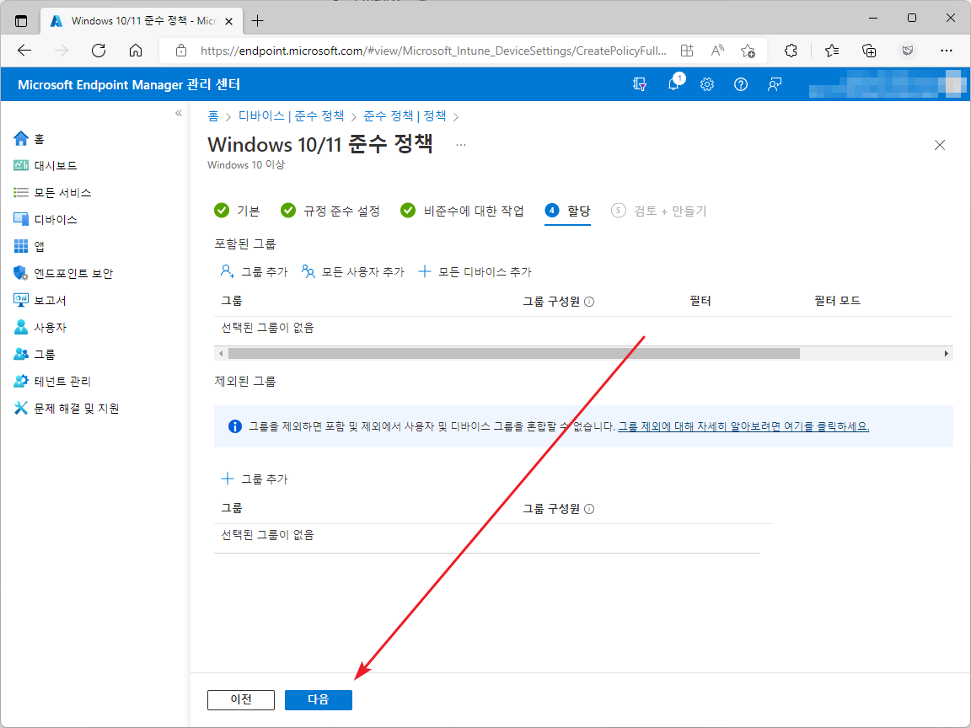This screenshot has height=728, width=971.
Task: Close the Windows 10/11 준수 정책 tab
Action: pos(228,21)
